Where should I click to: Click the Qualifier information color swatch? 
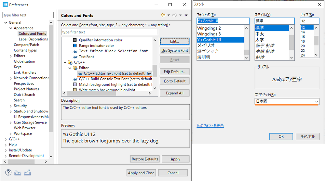click(75, 40)
